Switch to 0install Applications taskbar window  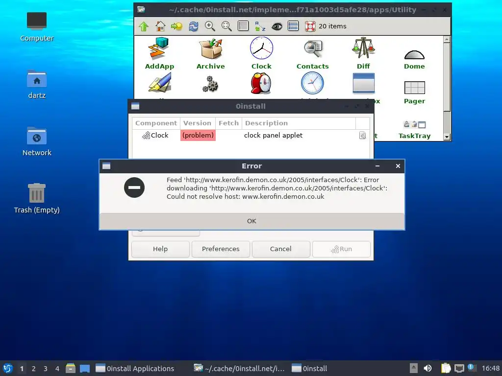[135, 368]
